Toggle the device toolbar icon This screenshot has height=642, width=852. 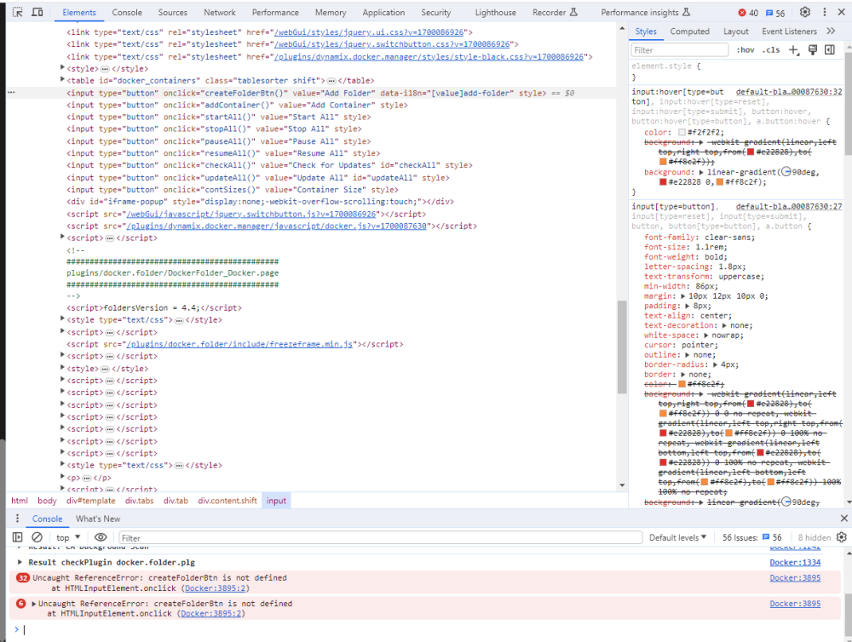(x=37, y=12)
